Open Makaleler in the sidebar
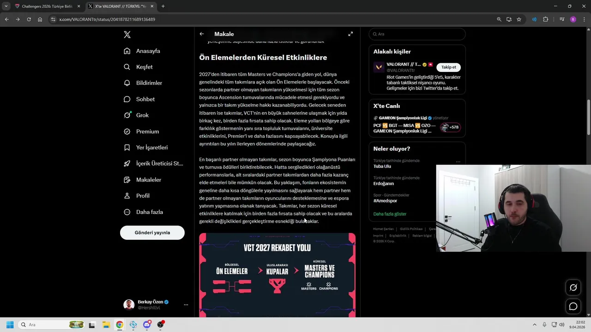Image resolution: width=591 pixels, height=332 pixels. 143,180
